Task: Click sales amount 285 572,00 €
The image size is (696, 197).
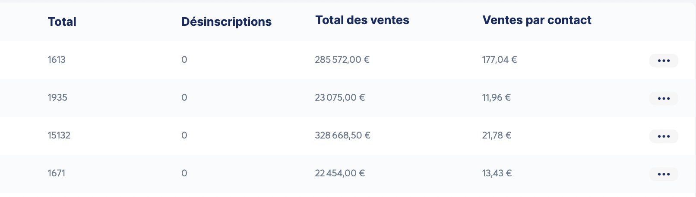Action: coord(342,60)
